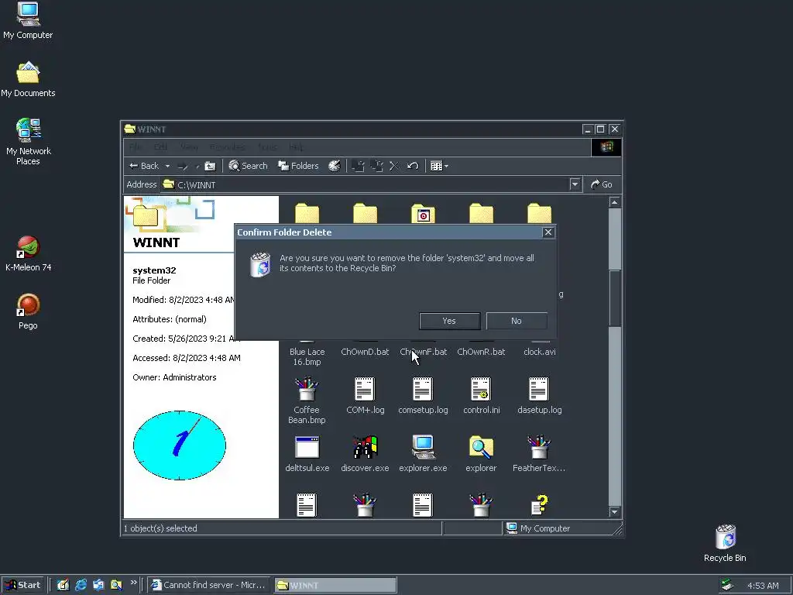The height and width of the screenshot is (595, 793).
Task: Launch Internet Explorer from the Quick Launch bar
Action: coord(81,585)
